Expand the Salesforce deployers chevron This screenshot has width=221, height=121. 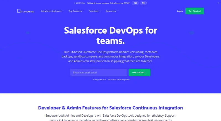click(x=63, y=11)
